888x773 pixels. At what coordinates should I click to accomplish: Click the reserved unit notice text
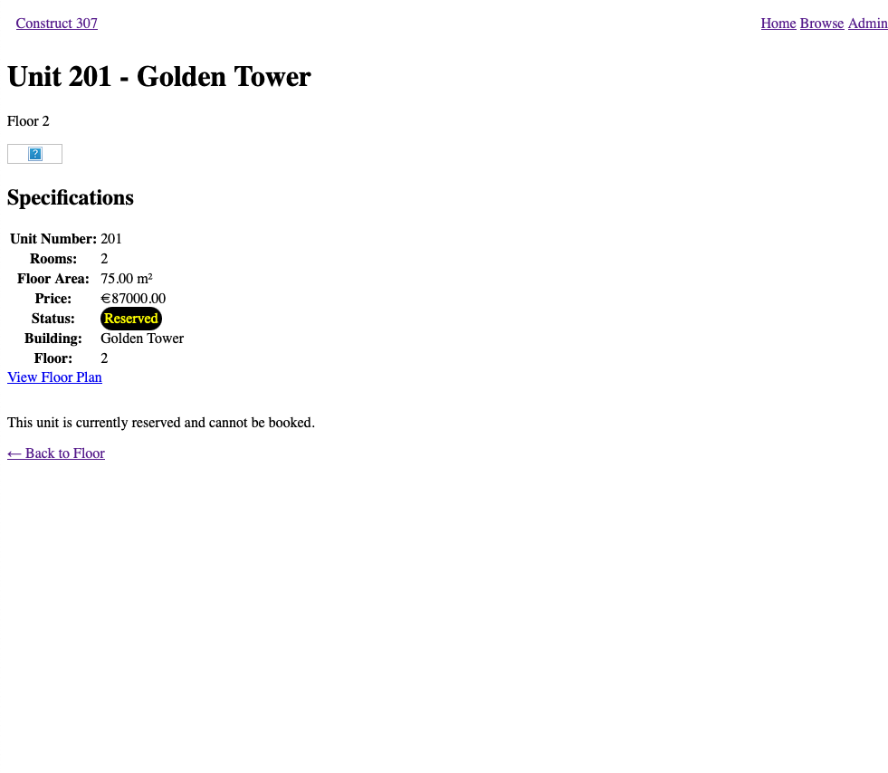click(161, 423)
